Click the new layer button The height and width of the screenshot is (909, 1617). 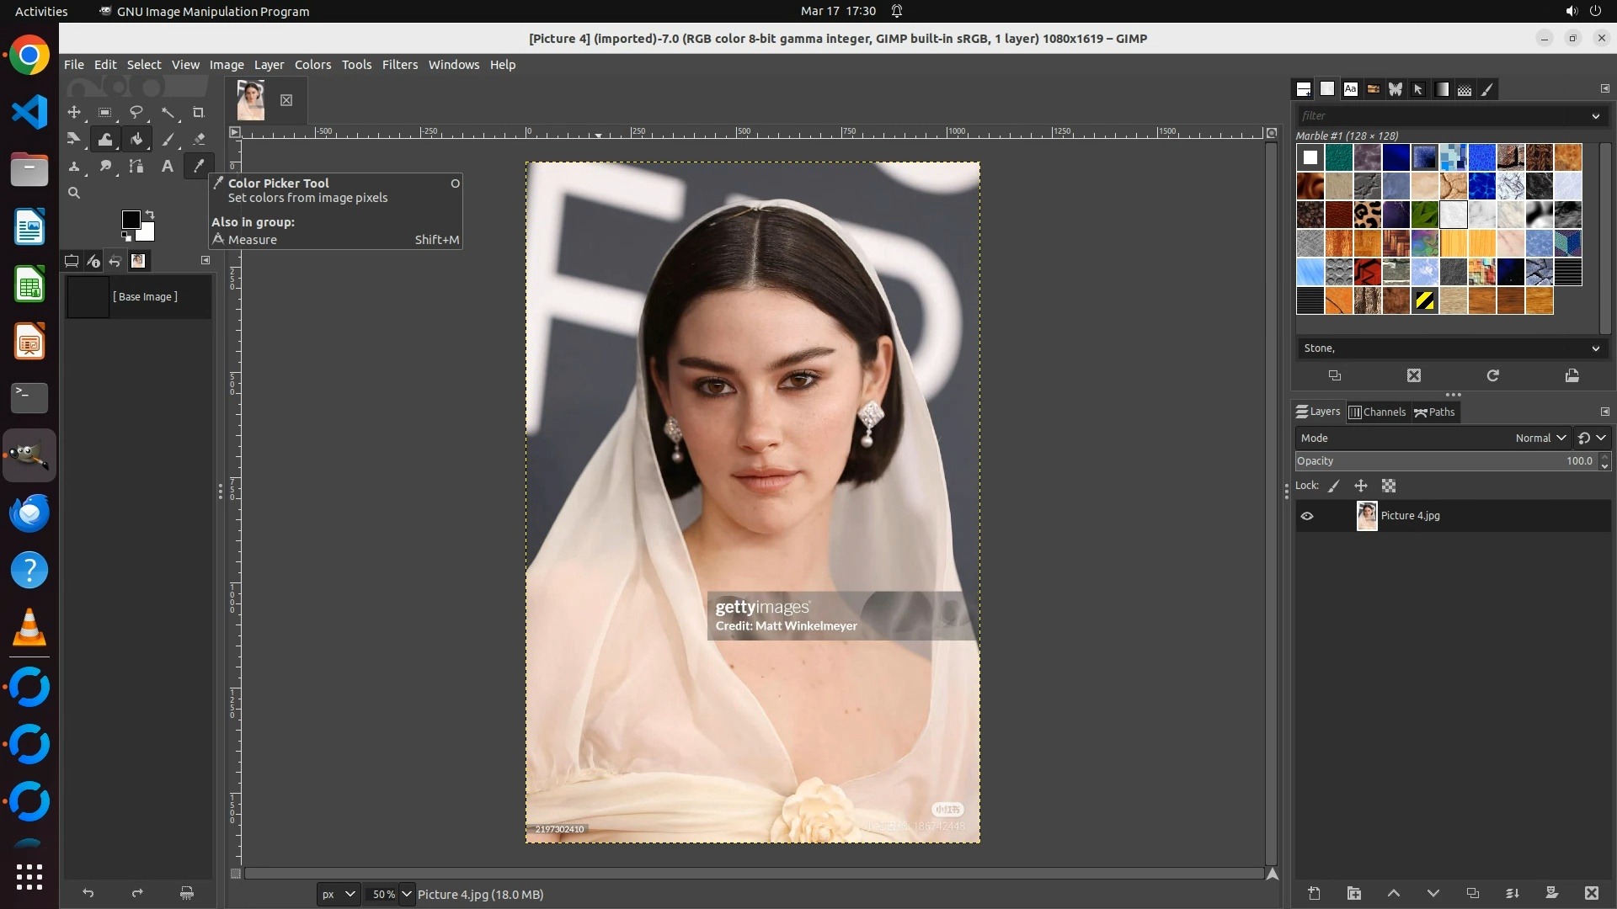click(x=1314, y=893)
